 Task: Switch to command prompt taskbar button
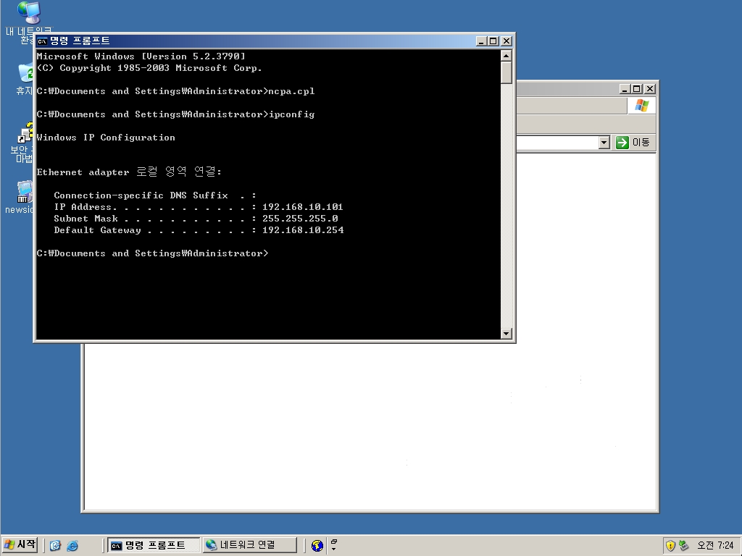(154, 545)
